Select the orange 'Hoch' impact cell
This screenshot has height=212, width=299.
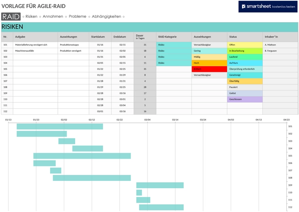coord(209,63)
